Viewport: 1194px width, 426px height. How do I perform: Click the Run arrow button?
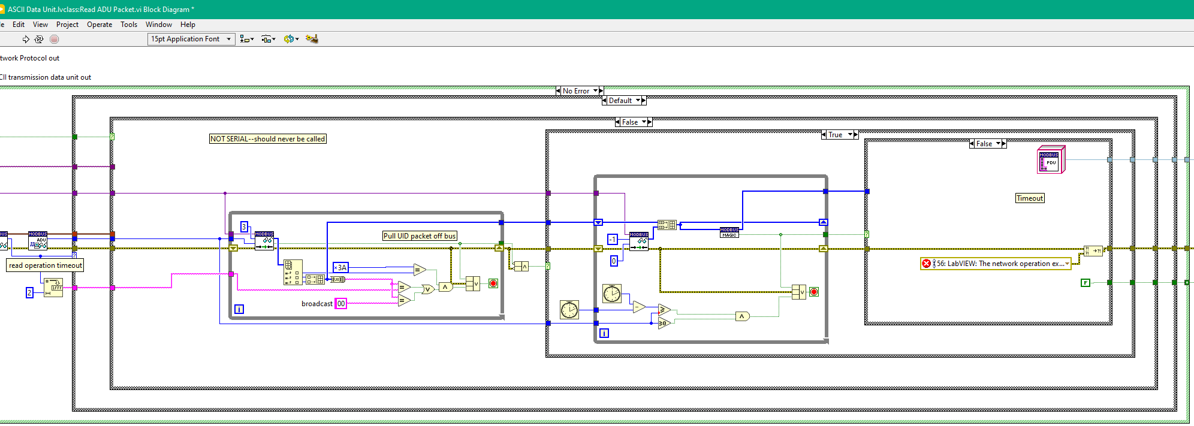coord(26,40)
